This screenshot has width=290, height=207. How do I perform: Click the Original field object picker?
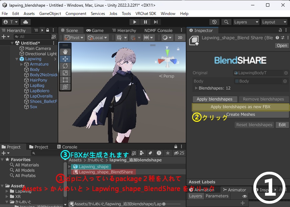[286, 73]
